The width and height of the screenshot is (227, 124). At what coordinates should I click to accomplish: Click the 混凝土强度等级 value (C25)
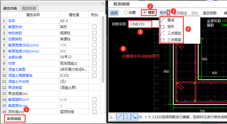click(x=64, y=75)
